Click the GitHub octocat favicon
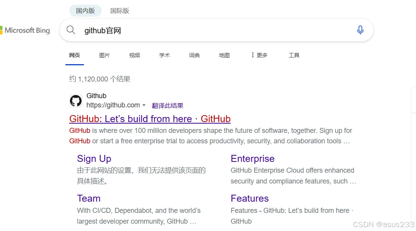This screenshot has height=231, width=416. [x=76, y=101]
